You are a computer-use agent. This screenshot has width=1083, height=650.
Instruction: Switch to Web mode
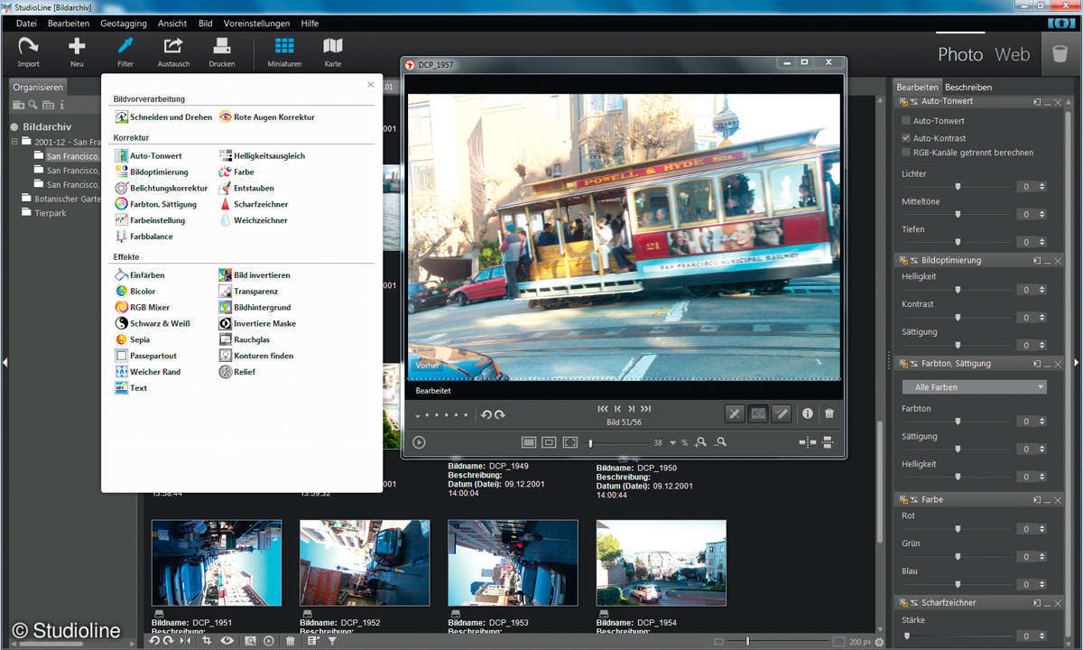pyautogui.click(x=1013, y=54)
